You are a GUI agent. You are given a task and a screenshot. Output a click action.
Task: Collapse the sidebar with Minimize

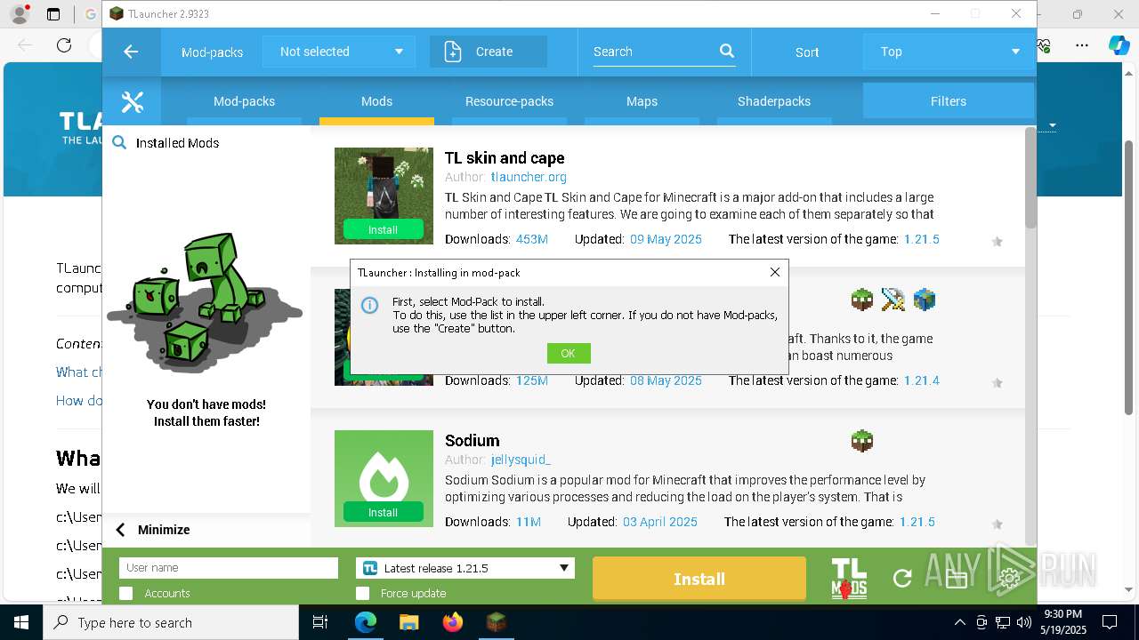(x=153, y=530)
